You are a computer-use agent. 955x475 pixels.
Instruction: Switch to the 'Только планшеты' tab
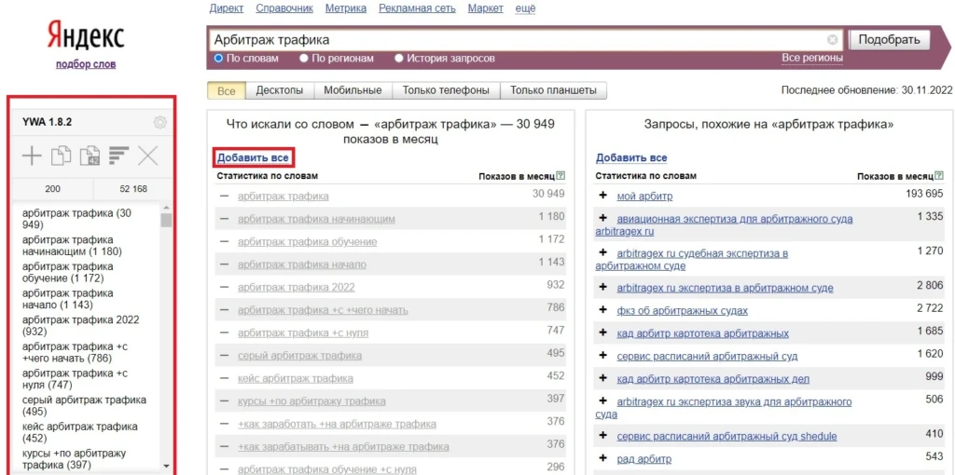click(x=554, y=90)
